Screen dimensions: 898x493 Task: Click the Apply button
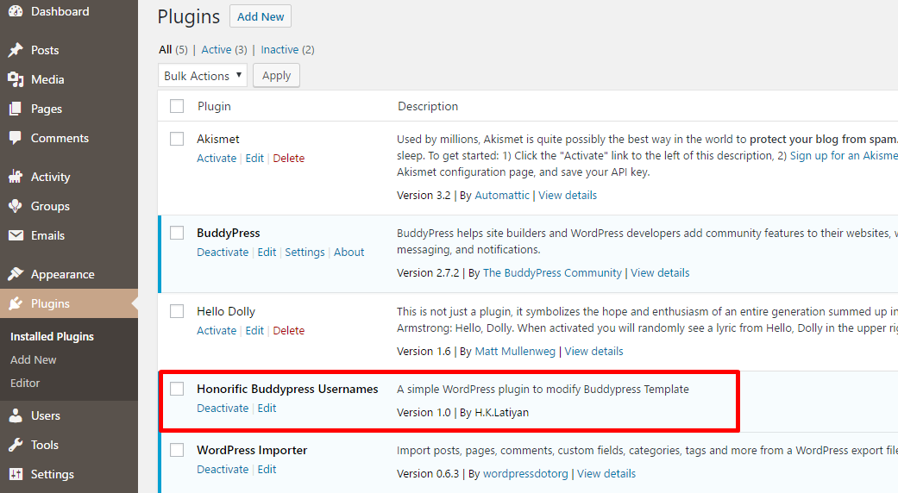coord(277,76)
